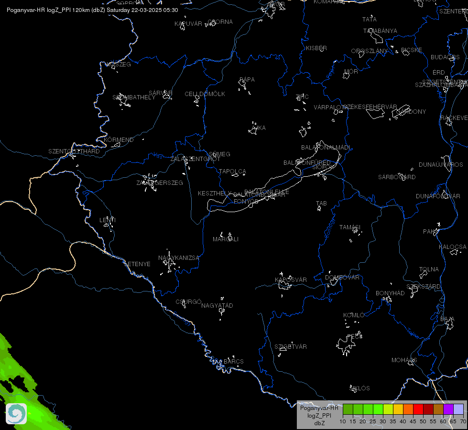
Task: Click the TAB town label
Action: (x=321, y=204)
